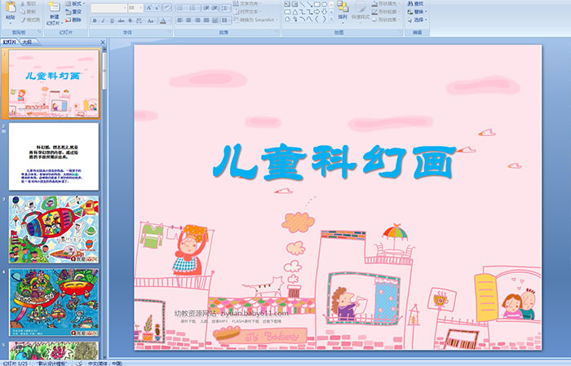Select the straight Line shape
The image size is (571, 366).
302,4
